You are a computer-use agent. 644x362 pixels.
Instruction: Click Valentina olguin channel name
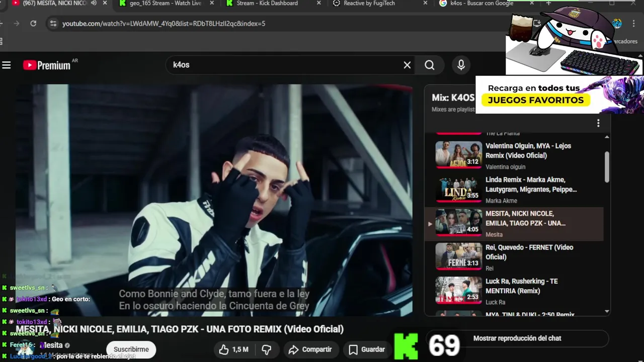(x=505, y=167)
